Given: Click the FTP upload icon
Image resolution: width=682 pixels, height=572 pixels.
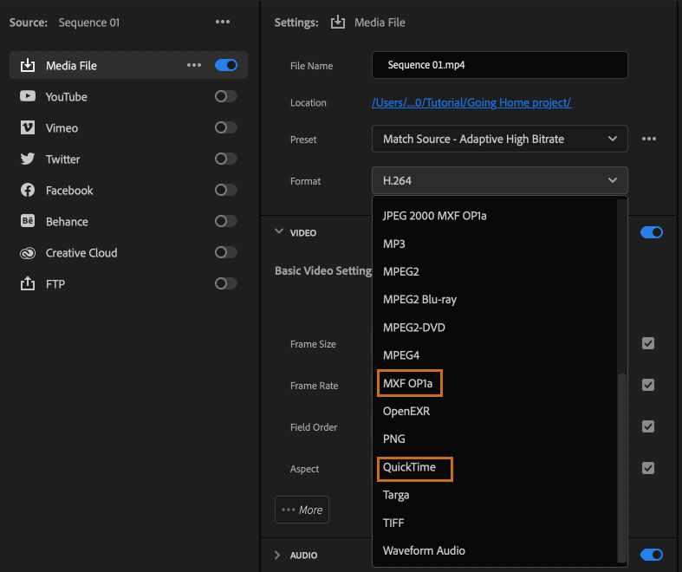Looking at the screenshot, I should (28, 283).
